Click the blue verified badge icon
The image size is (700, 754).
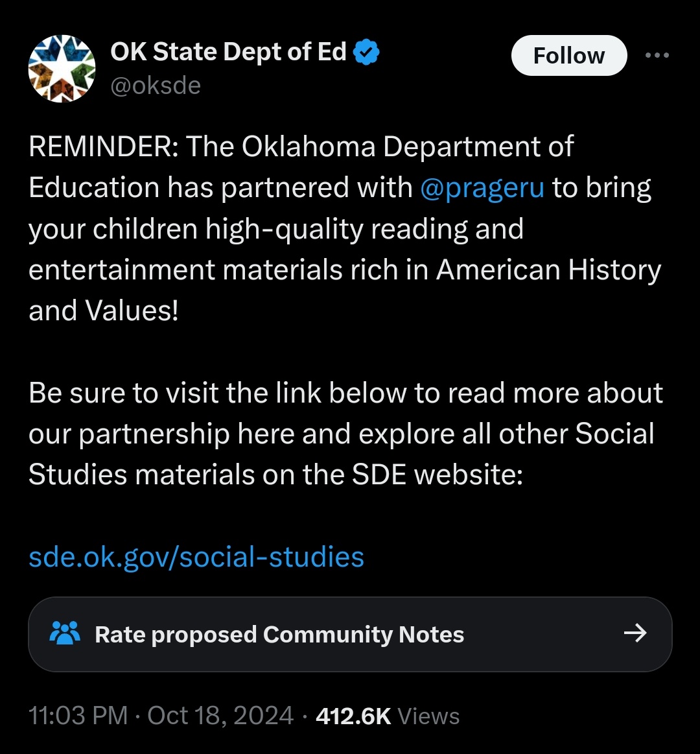(366, 52)
